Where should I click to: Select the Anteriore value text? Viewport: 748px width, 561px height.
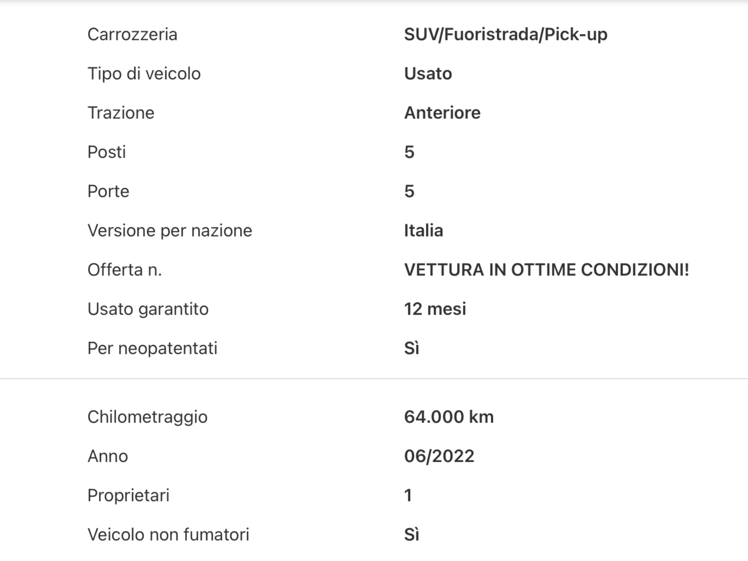pyautogui.click(x=442, y=113)
